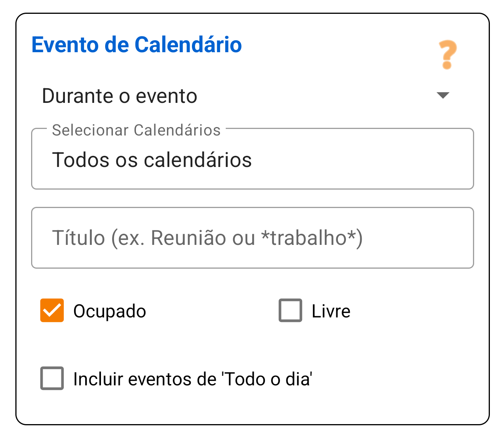Click the checked orange Ocupado checkbox icon
The height and width of the screenshot is (446, 501).
click(52, 311)
